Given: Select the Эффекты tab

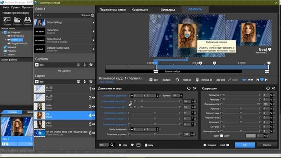Looking at the screenshot, I should (x=195, y=9).
